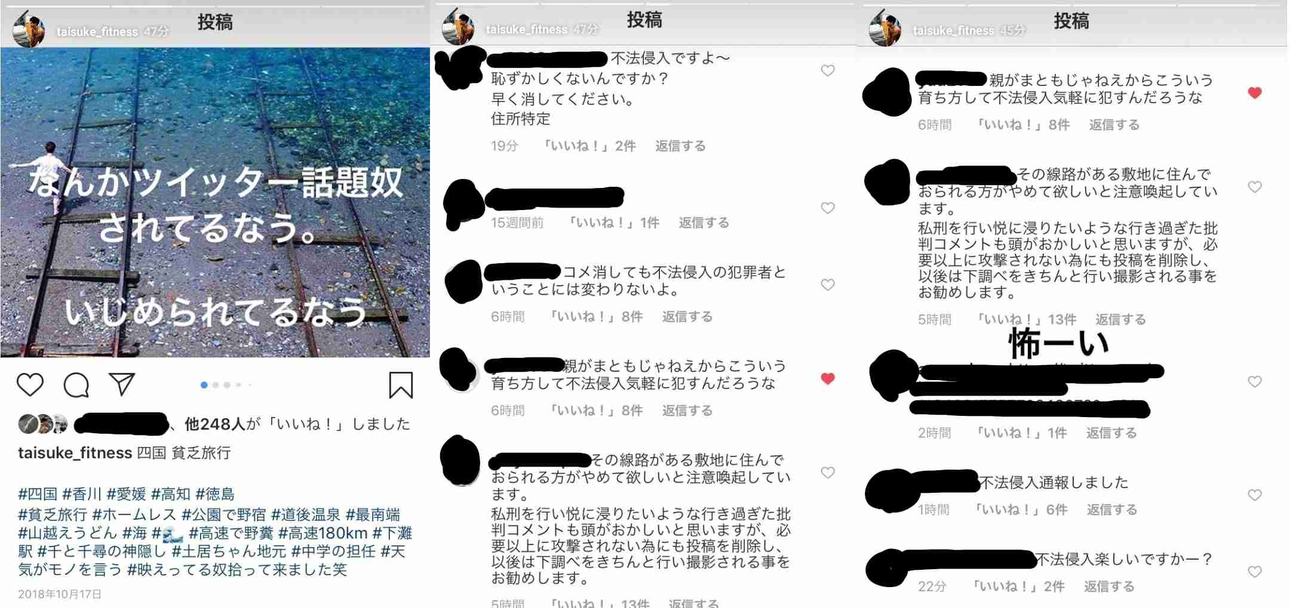This screenshot has width=1290, height=608.
Task: Like the 不法侵入楽しいですかー？ comment
Action: click(x=1255, y=571)
